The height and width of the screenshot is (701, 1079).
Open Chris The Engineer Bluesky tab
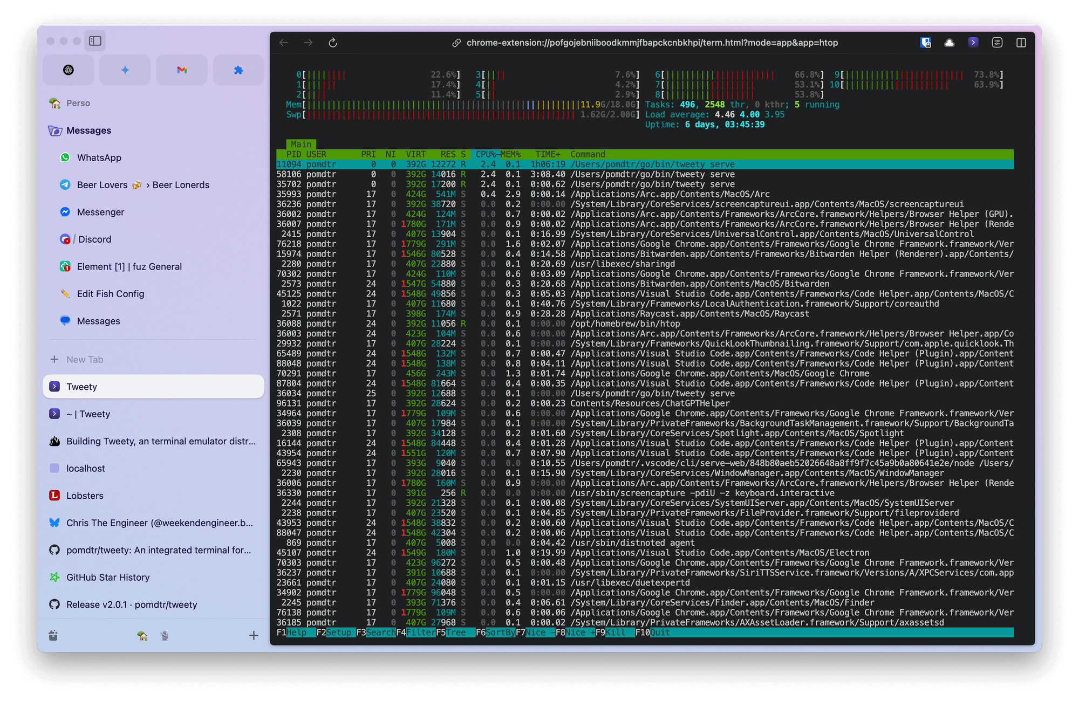[x=153, y=523]
